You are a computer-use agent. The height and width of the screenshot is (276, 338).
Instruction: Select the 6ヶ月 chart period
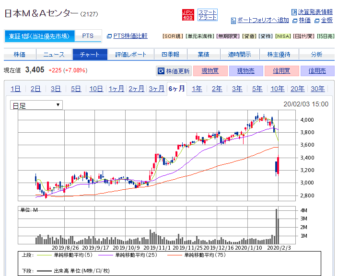tap(177, 89)
